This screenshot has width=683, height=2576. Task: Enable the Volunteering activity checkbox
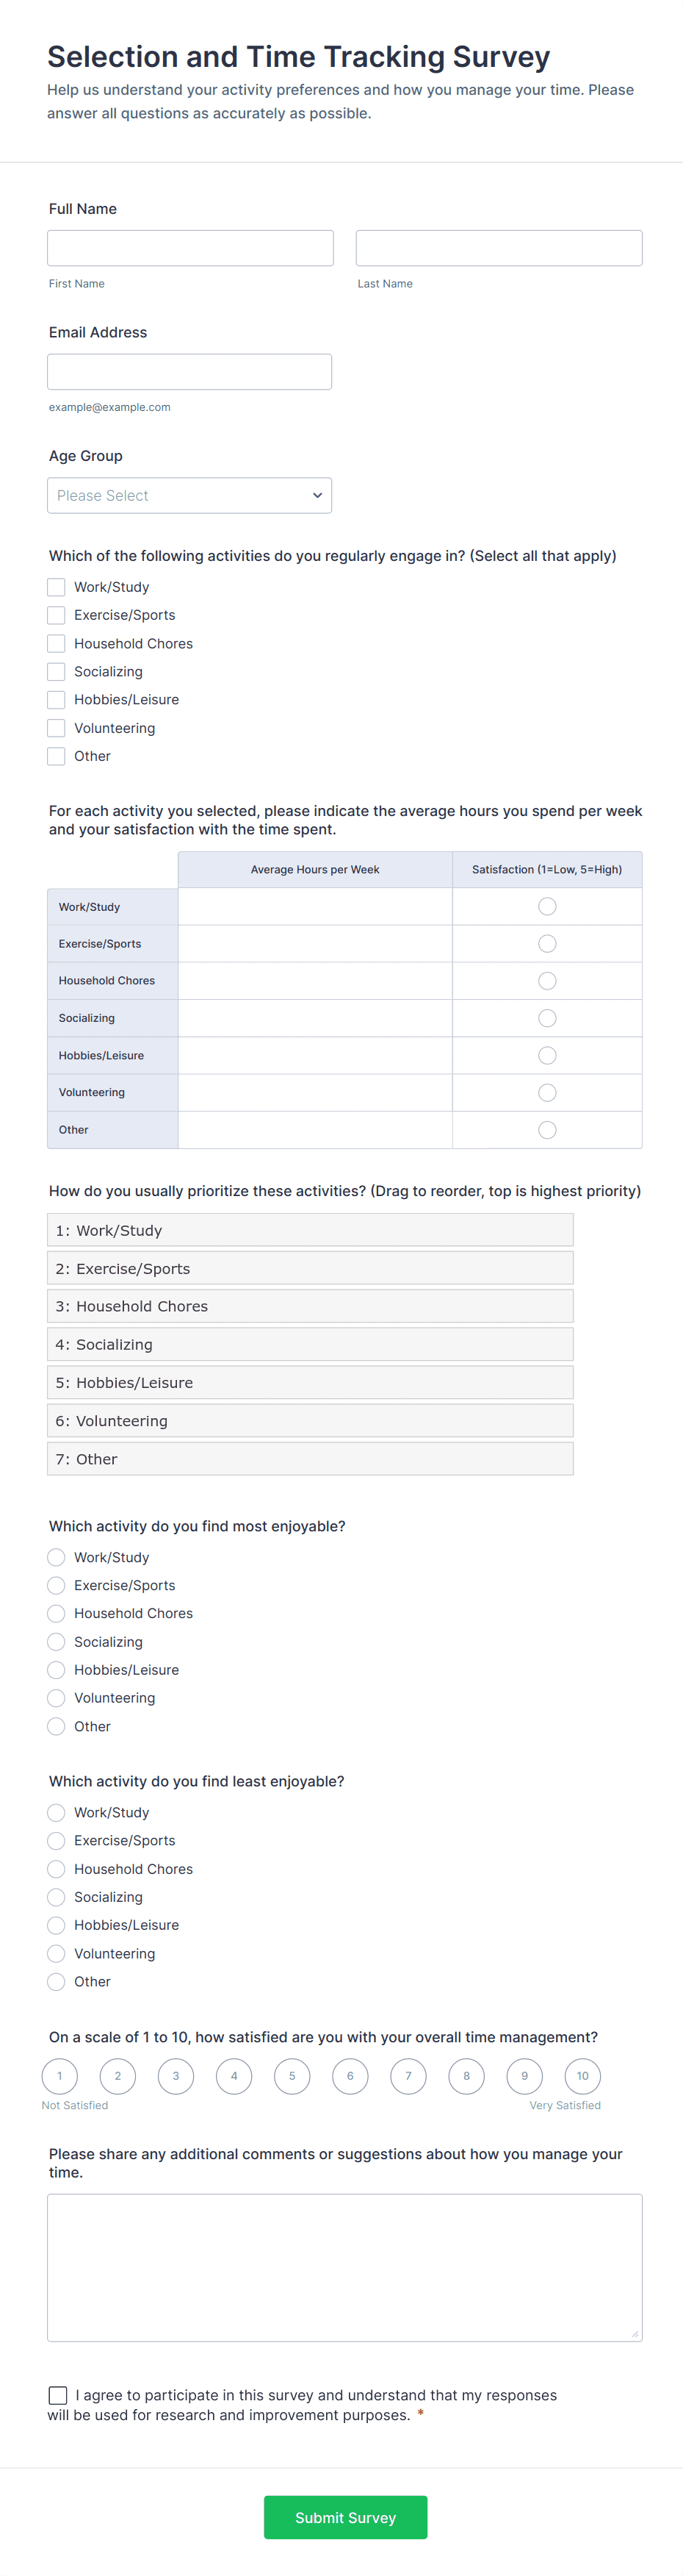(x=57, y=728)
